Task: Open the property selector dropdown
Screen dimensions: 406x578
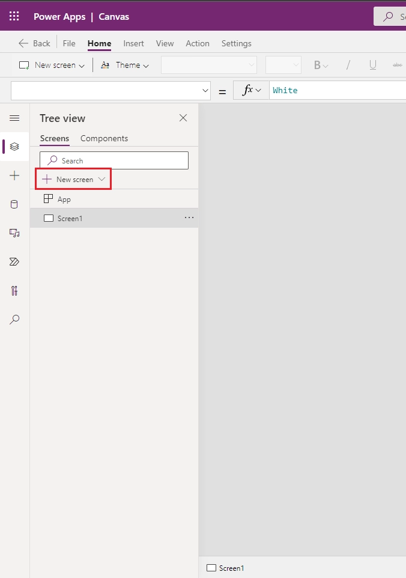Action: coord(111,91)
